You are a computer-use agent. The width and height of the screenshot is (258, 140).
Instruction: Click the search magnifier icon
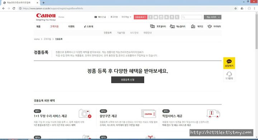coord(183,17)
